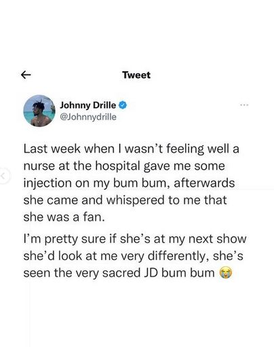Visit the @Johnnydrille handle
The image size is (274, 347).
point(88,117)
